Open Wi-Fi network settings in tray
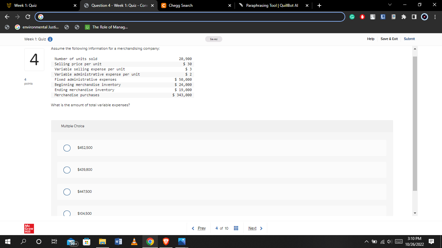The image size is (442, 248). coord(382,241)
